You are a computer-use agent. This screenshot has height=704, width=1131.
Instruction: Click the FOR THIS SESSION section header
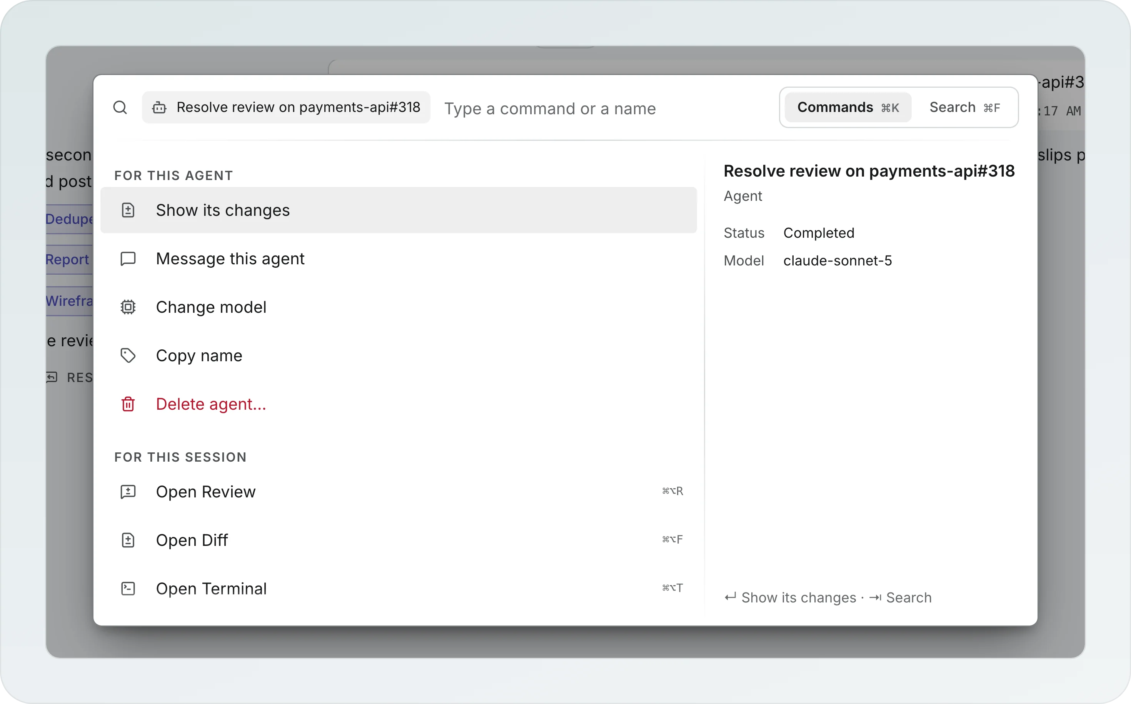point(181,457)
